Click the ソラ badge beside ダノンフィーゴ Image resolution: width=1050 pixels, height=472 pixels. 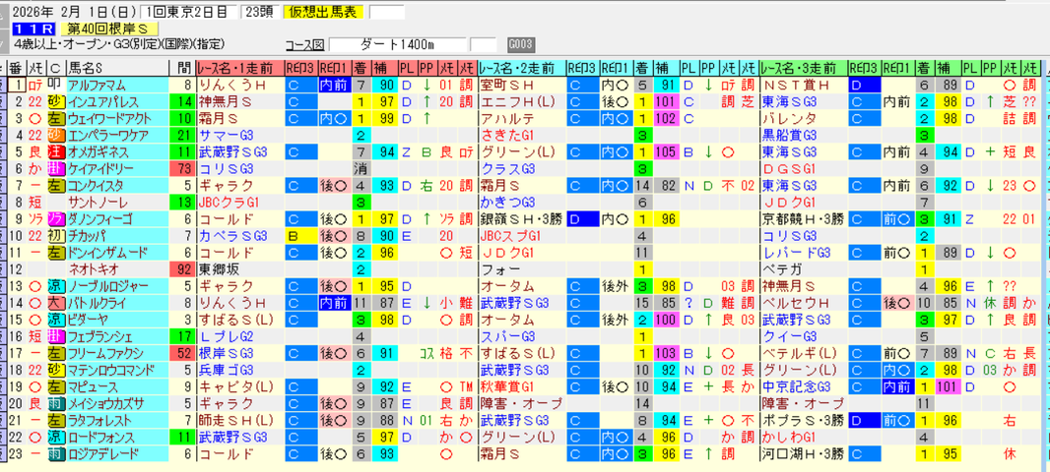pos(55,218)
